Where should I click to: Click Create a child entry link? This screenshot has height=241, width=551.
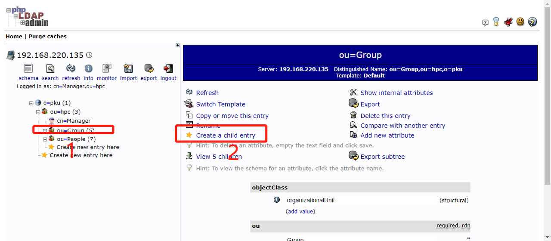point(226,135)
